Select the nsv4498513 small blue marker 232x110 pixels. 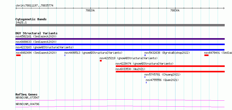pos(65,55)
